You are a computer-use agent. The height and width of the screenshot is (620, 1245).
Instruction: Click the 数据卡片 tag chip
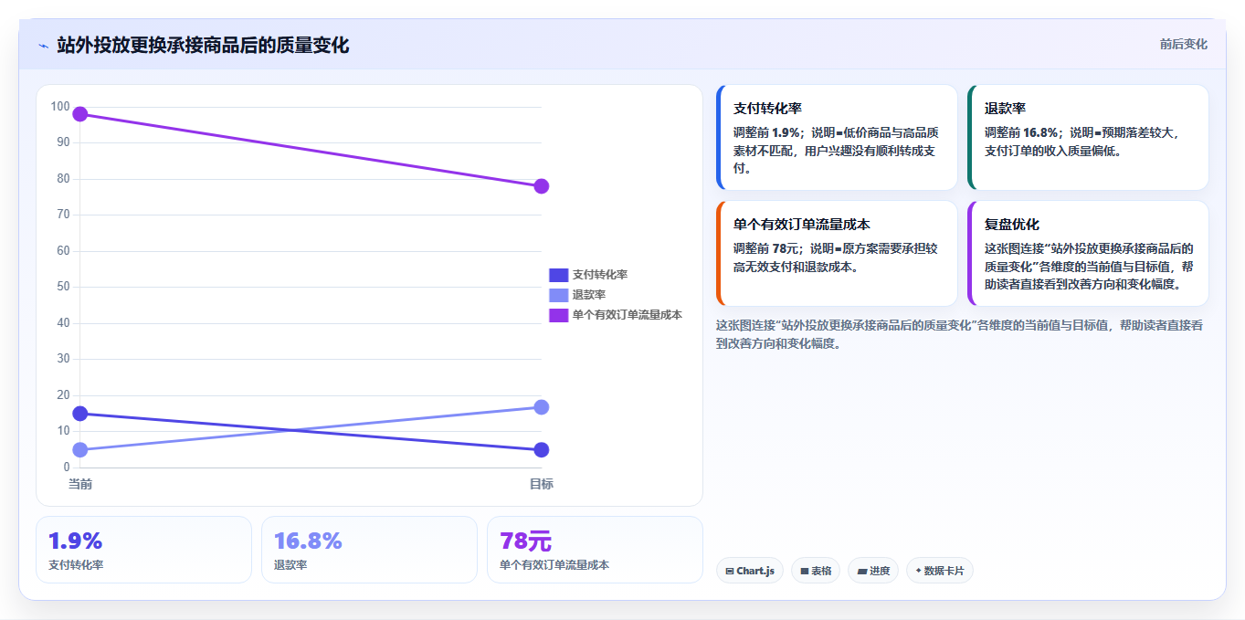(940, 571)
